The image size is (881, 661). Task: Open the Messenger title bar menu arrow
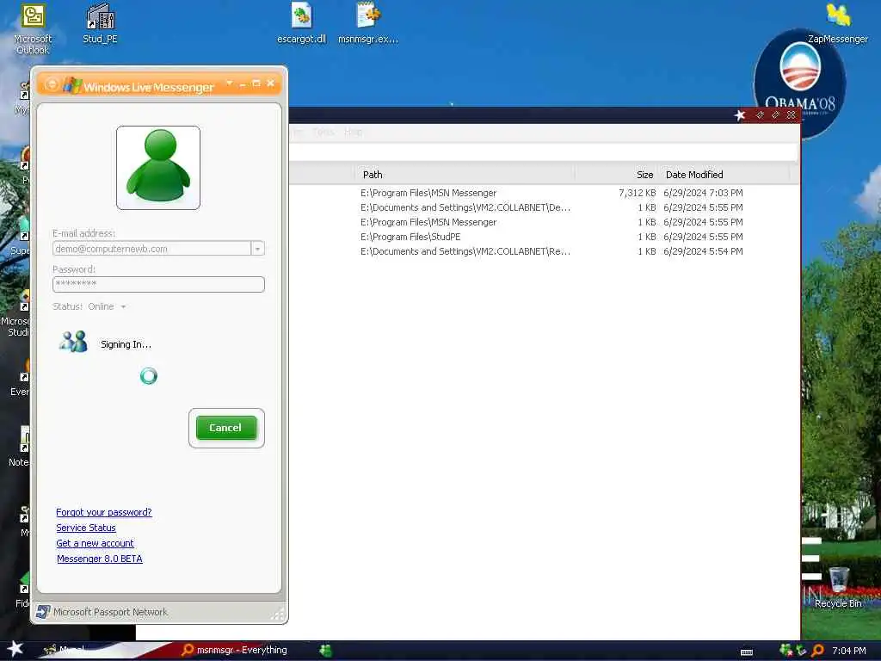(x=229, y=83)
